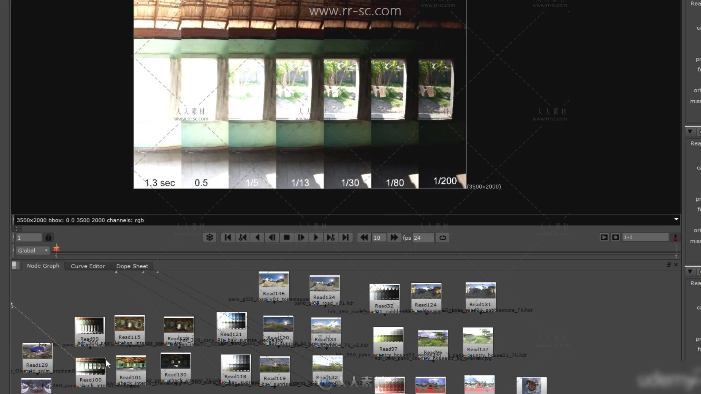Click pane menu icon beside Node Graph
The width and height of the screenshot is (701, 394).
[x=15, y=265]
